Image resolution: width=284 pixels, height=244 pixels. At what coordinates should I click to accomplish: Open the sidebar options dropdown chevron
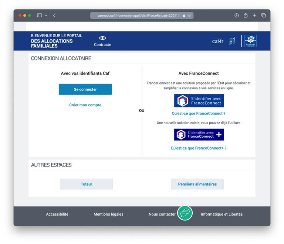(46, 16)
